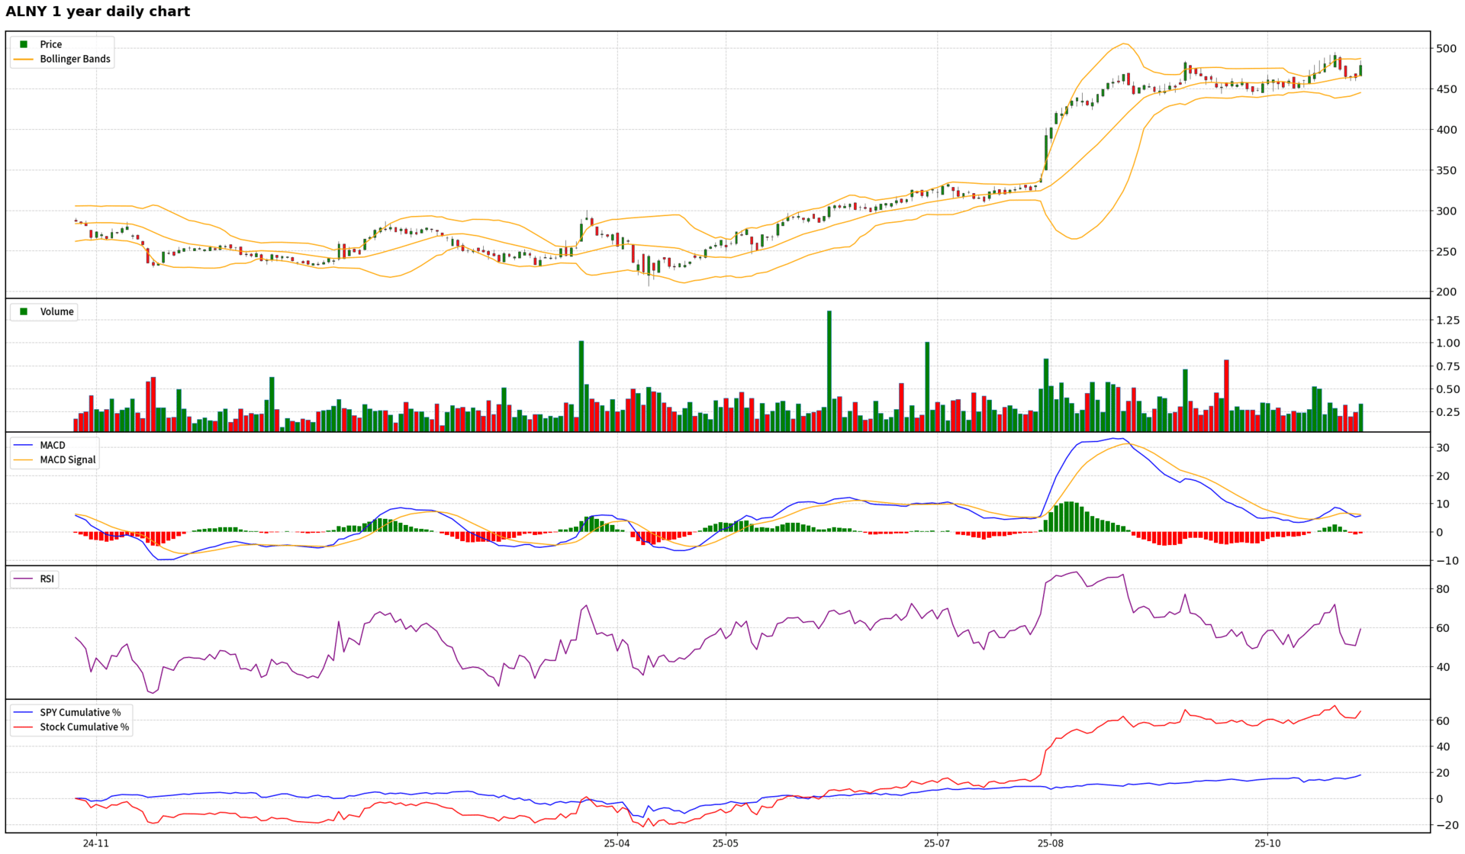
Task: Click the 80 RSI axis label
Action: (x=1442, y=589)
